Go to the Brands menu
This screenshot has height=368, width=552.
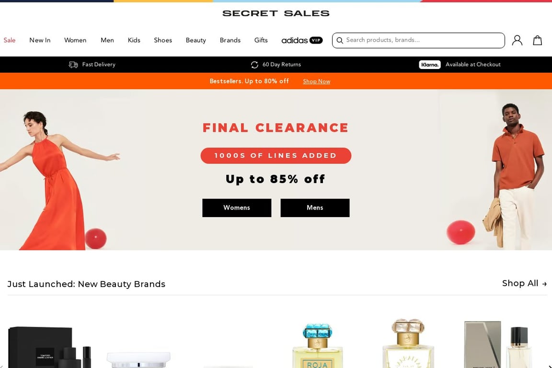tap(230, 40)
